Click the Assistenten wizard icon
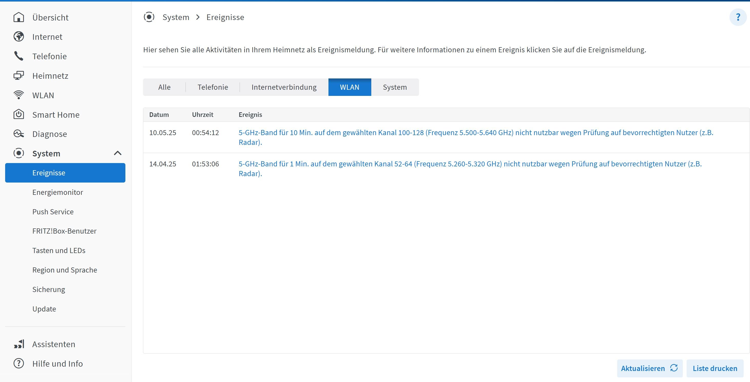Image resolution: width=750 pixels, height=382 pixels. (x=19, y=344)
